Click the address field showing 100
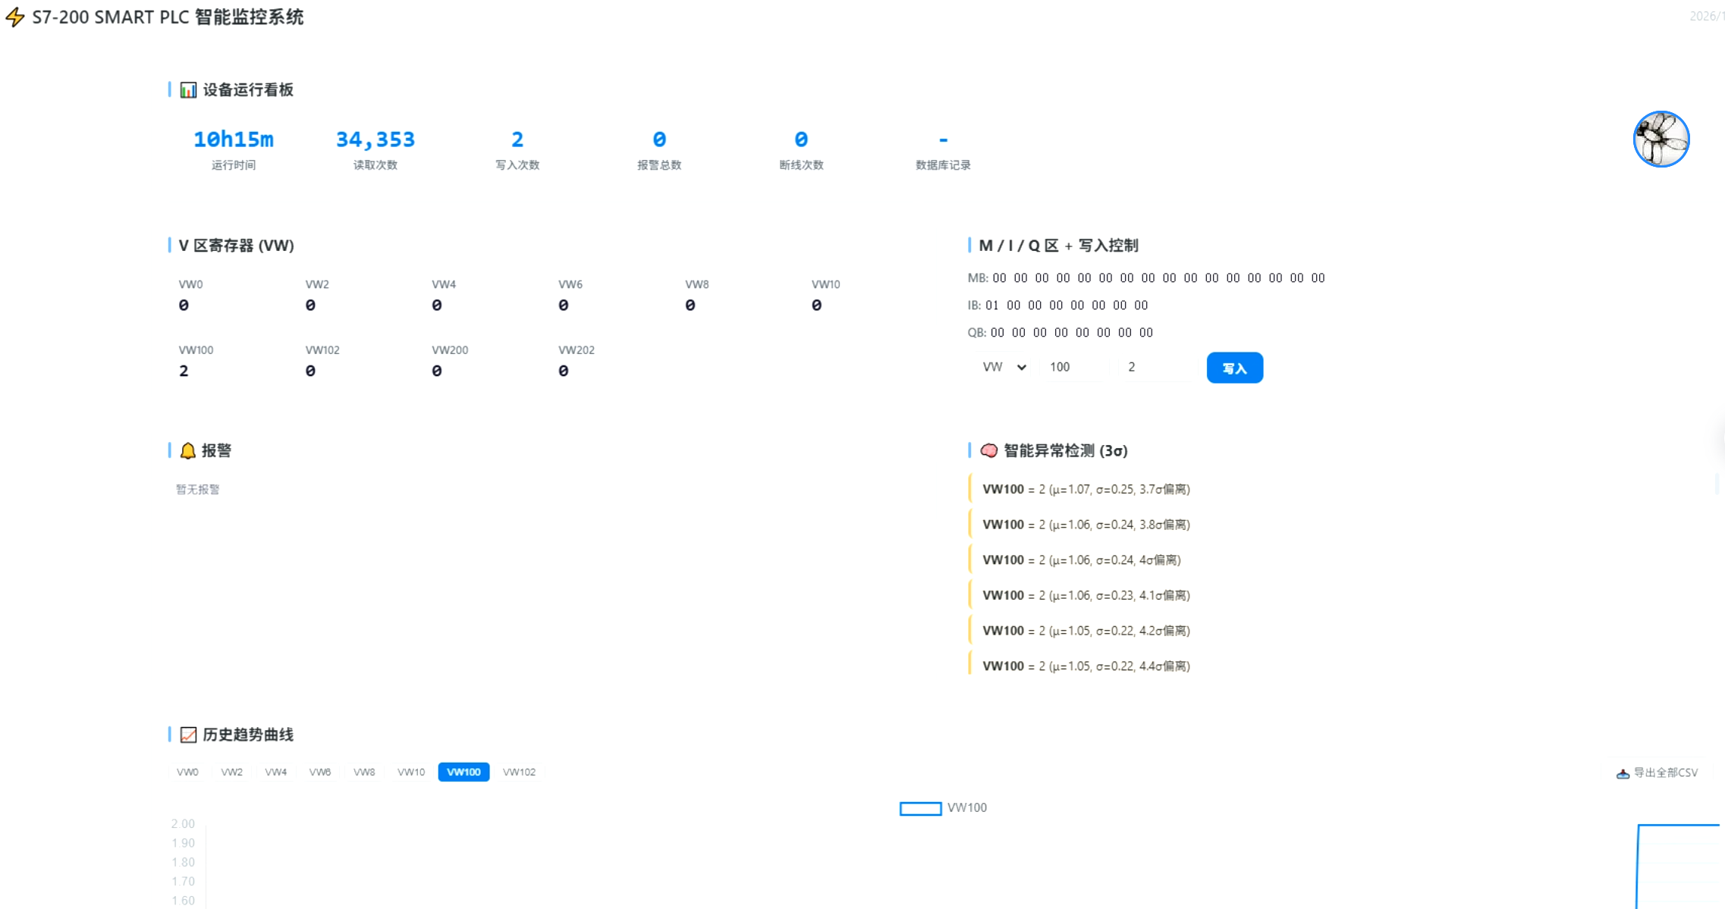The width and height of the screenshot is (1725, 909). point(1075,367)
